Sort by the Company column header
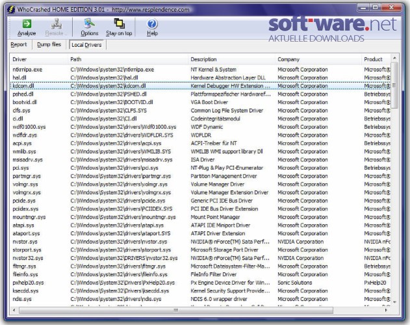This screenshot has width=410, height=325. [x=318, y=59]
